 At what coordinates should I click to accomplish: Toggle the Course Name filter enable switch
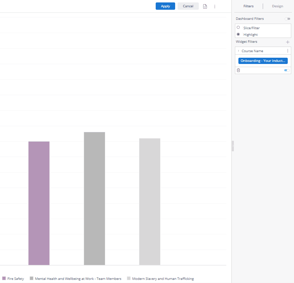287,70
